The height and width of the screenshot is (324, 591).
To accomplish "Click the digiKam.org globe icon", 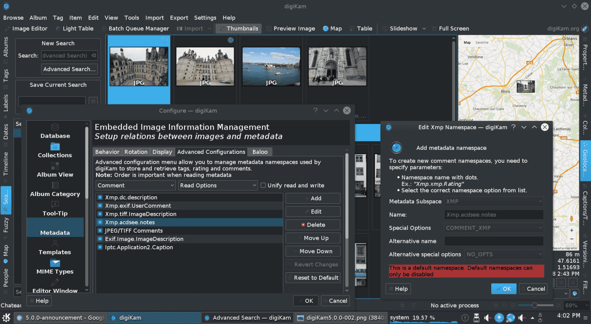I will pyautogui.click(x=585, y=28).
